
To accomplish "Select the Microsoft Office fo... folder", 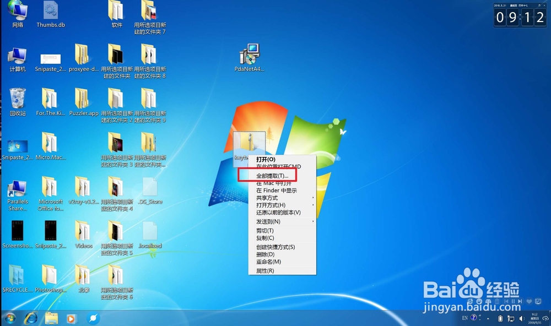I will [51, 194].
